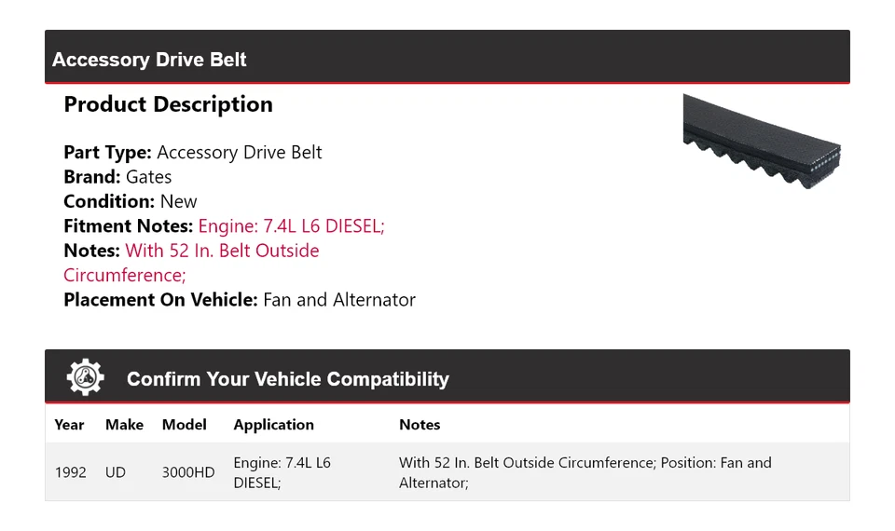Click the Placement On Vehicle line
Screen dimensions: 895x531
240,300
